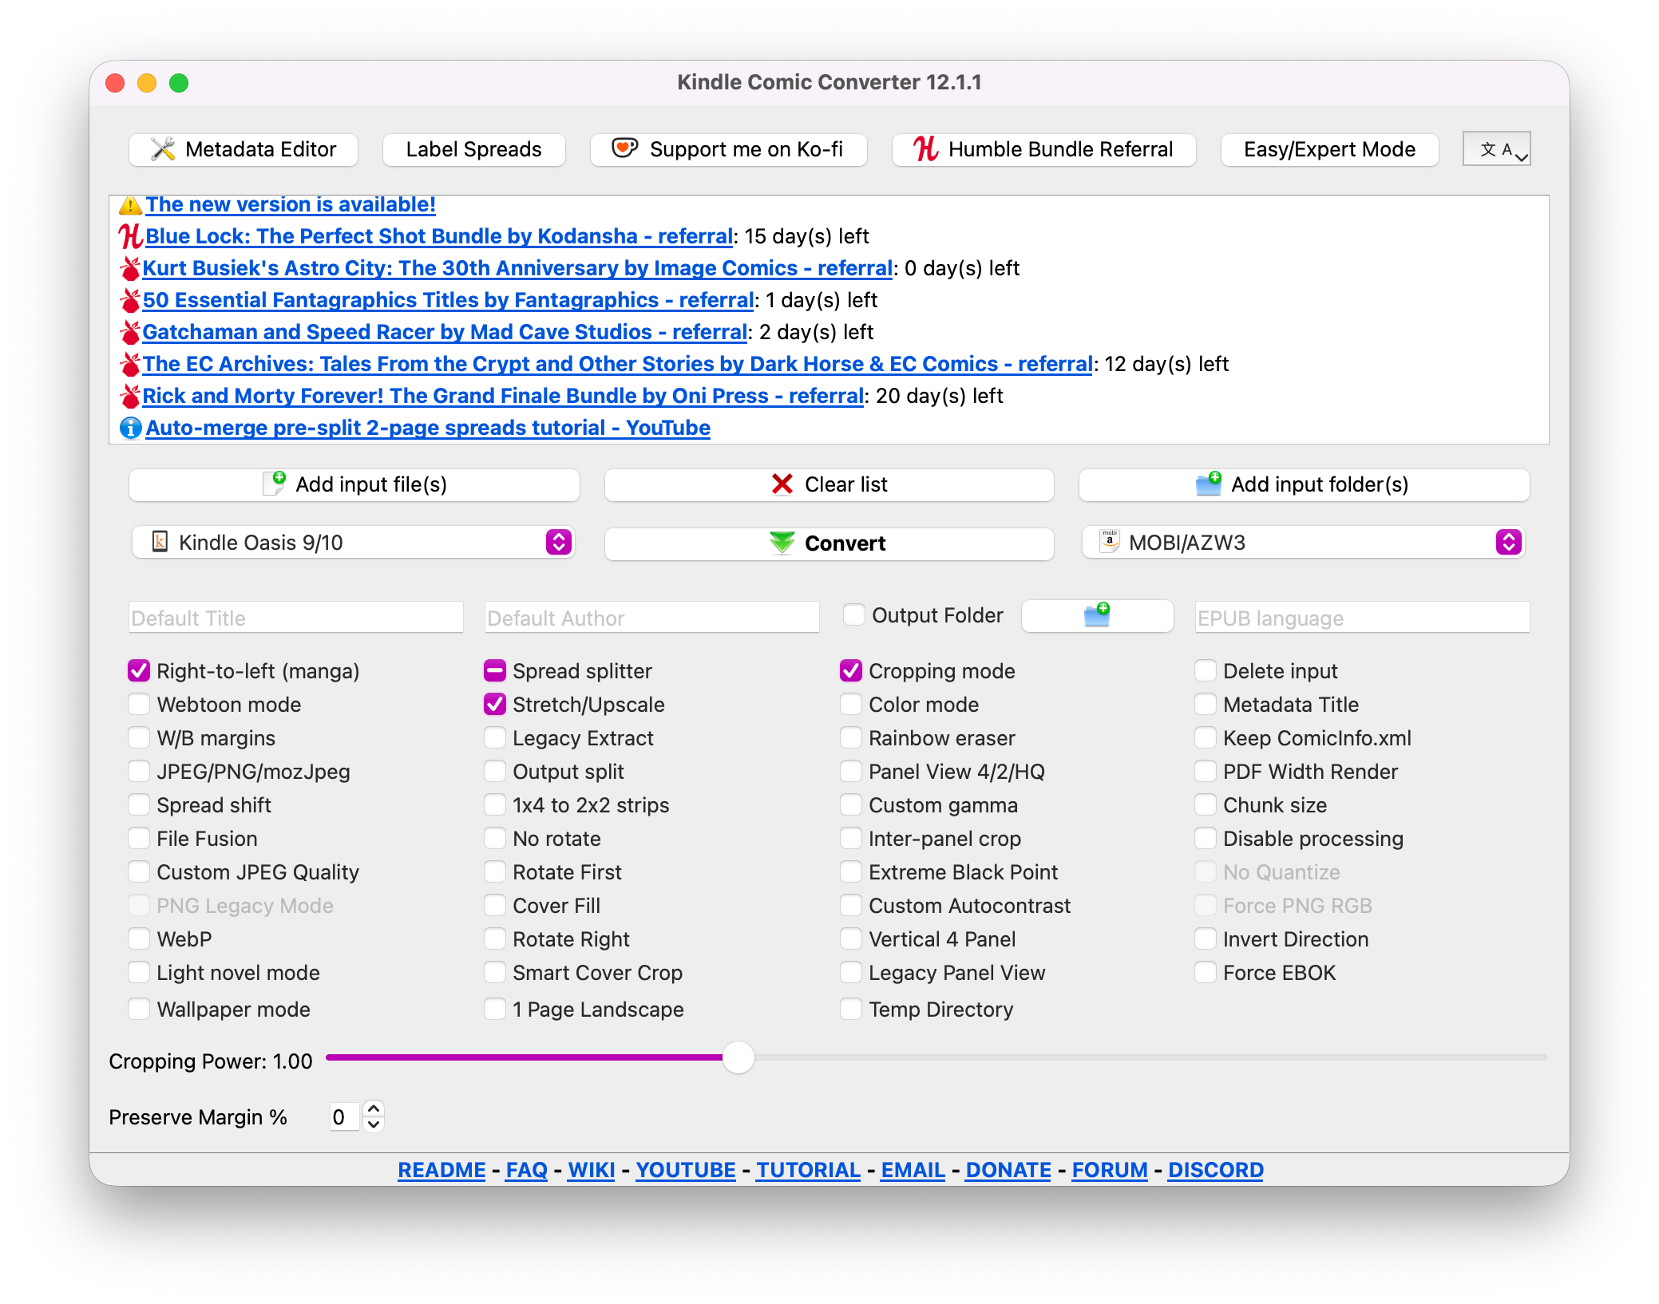The width and height of the screenshot is (1659, 1304).
Task: Click the Kindle device icon in profile selector
Action: 160,542
